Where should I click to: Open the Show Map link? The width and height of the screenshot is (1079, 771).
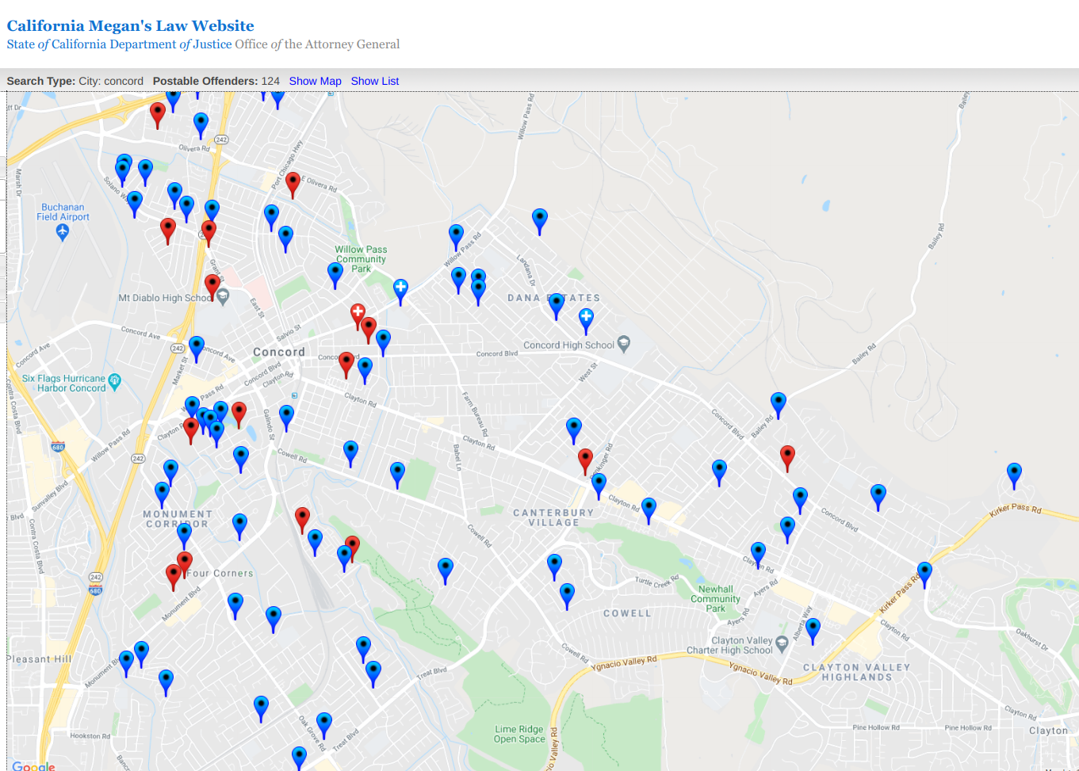pyautogui.click(x=315, y=81)
